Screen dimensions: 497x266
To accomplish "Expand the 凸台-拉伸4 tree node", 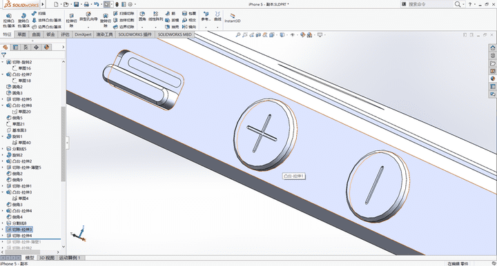I will pos(3,211).
